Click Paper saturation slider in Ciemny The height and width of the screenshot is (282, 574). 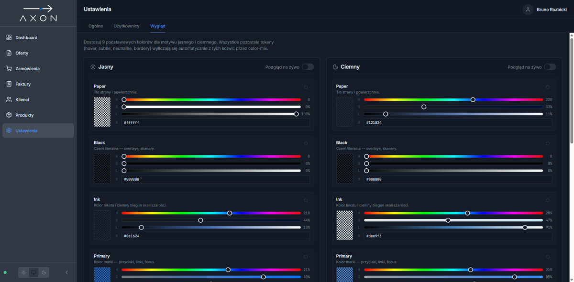pos(453,107)
